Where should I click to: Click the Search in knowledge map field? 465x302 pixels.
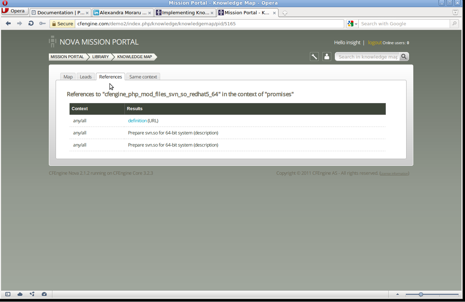pos(367,57)
